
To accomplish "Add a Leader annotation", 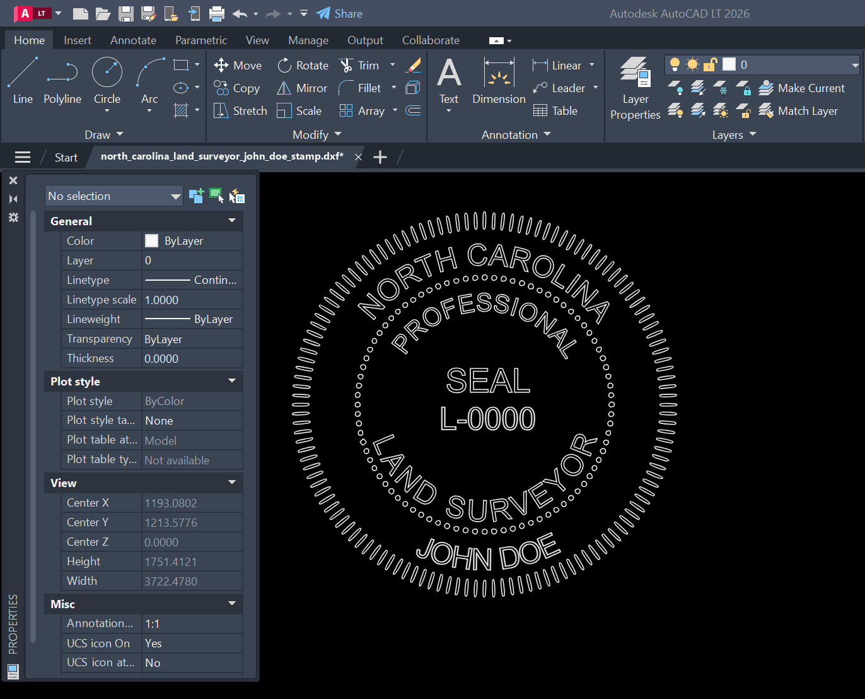I will coord(559,88).
